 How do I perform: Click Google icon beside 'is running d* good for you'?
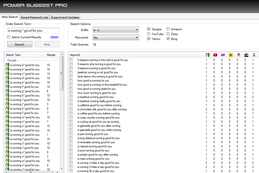[x=7, y=78]
